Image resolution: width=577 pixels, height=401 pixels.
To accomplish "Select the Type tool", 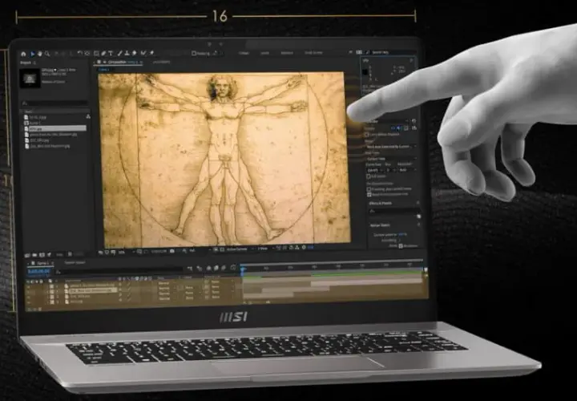I will tap(110, 54).
